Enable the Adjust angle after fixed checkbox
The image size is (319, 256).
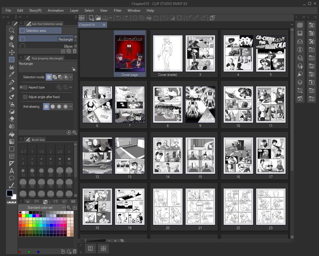(x=25, y=97)
